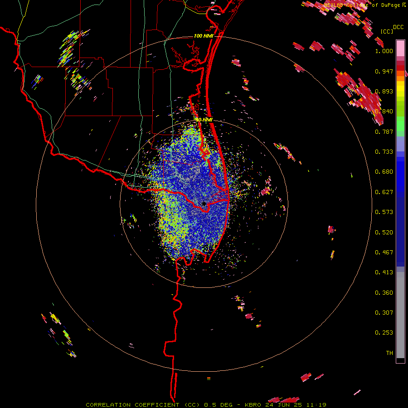Click the "11:19" time in the caption
The height and width of the screenshot is (408, 408).
(316, 405)
